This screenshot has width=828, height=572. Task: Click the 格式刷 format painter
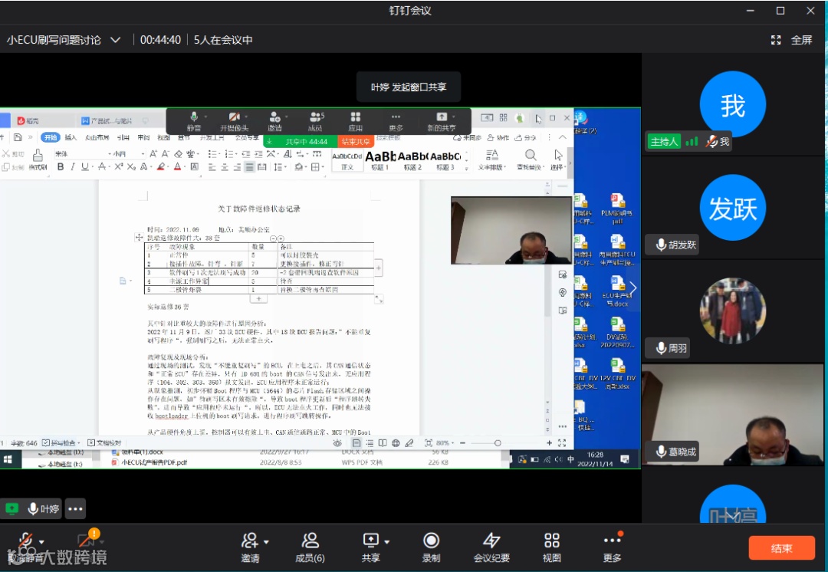pyautogui.click(x=38, y=160)
